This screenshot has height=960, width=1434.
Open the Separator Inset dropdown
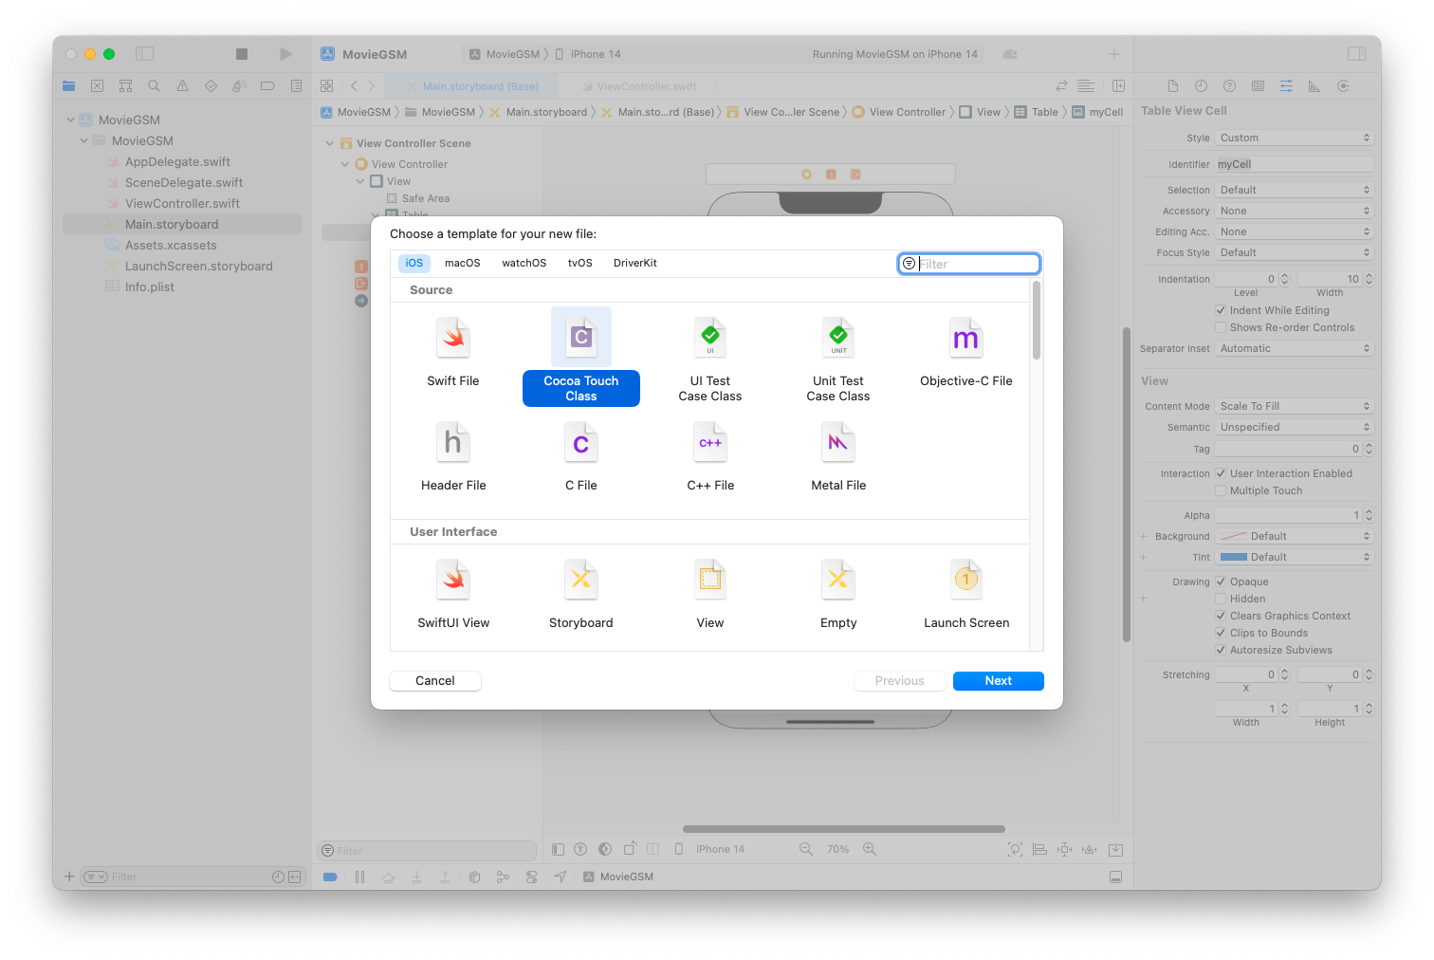tap(1294, 348)
